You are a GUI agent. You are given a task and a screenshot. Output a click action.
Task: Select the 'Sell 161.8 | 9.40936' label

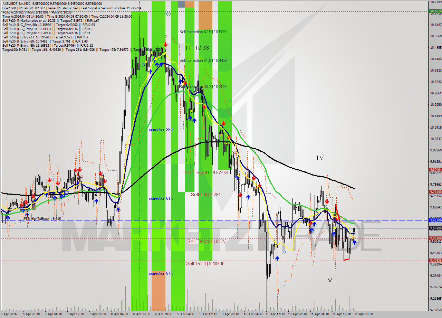click(205, 263)
